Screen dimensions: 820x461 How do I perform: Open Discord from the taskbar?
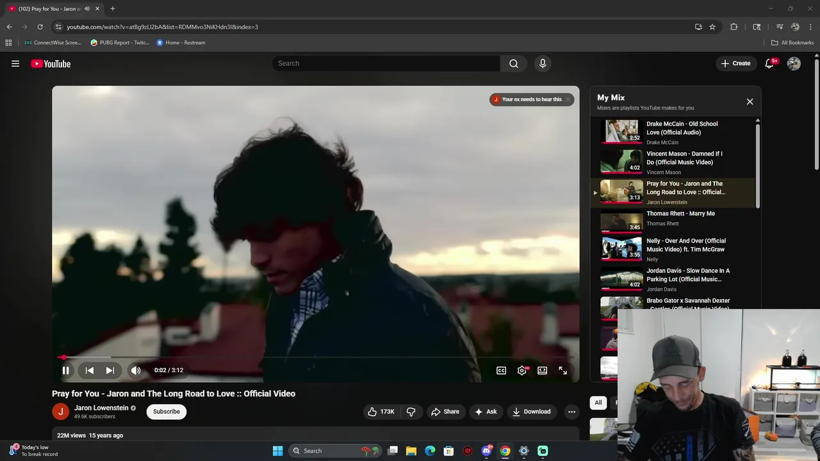coord(486,451)
